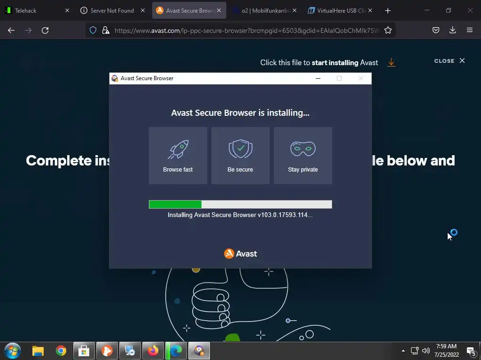Click the Stay private mask tile
The image size is (481, 360).
click(303, 156)
